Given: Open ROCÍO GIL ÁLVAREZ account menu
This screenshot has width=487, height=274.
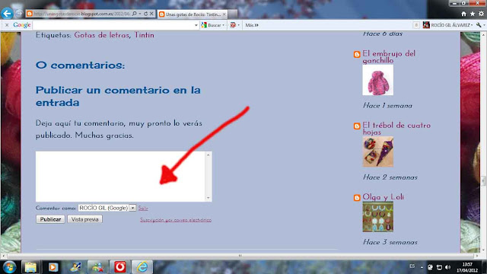Looking at the screenshot, I should click(447, 25).
